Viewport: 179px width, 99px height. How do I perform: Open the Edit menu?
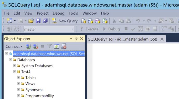[17, 13]
